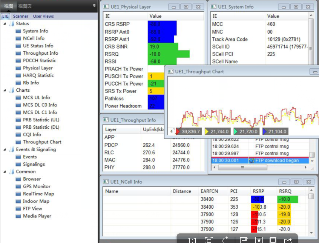Viewport: 319px width, 243px height.
Task: Click the Distance column header in NCell Info
Action: [184, 191]
